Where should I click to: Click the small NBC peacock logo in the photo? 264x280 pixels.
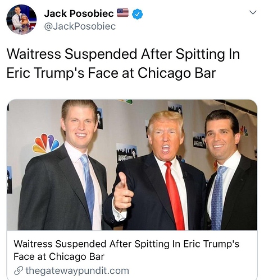point(244,130)
